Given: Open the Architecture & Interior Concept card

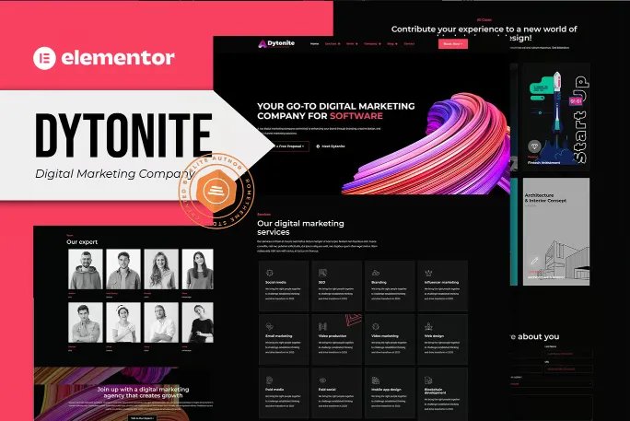Looking at the screenshot, I should click(555, 238).
